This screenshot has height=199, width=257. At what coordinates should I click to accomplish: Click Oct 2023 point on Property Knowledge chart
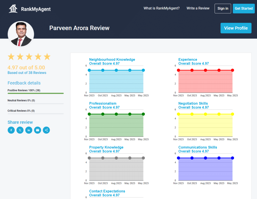pos(103,158)
